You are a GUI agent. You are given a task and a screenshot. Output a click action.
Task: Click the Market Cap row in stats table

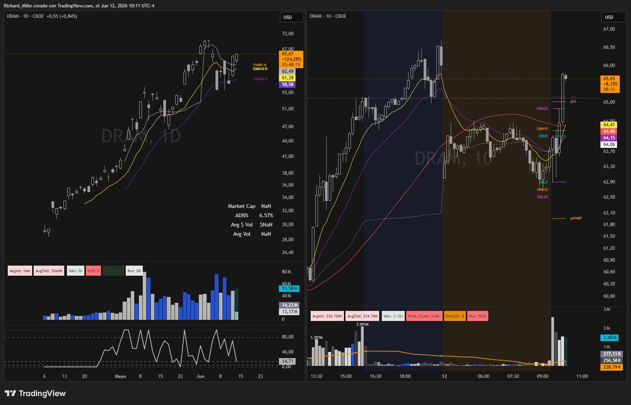(249, 206)
